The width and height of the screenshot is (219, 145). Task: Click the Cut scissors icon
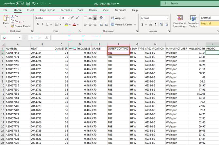[13, 16]
